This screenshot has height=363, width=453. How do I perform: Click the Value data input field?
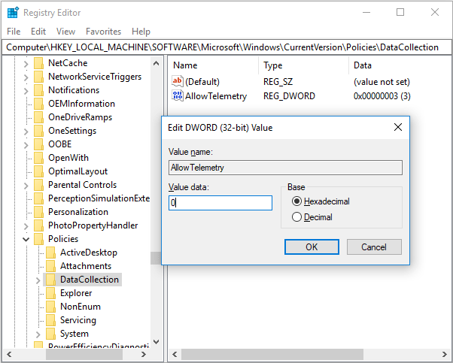click(220, 203)
